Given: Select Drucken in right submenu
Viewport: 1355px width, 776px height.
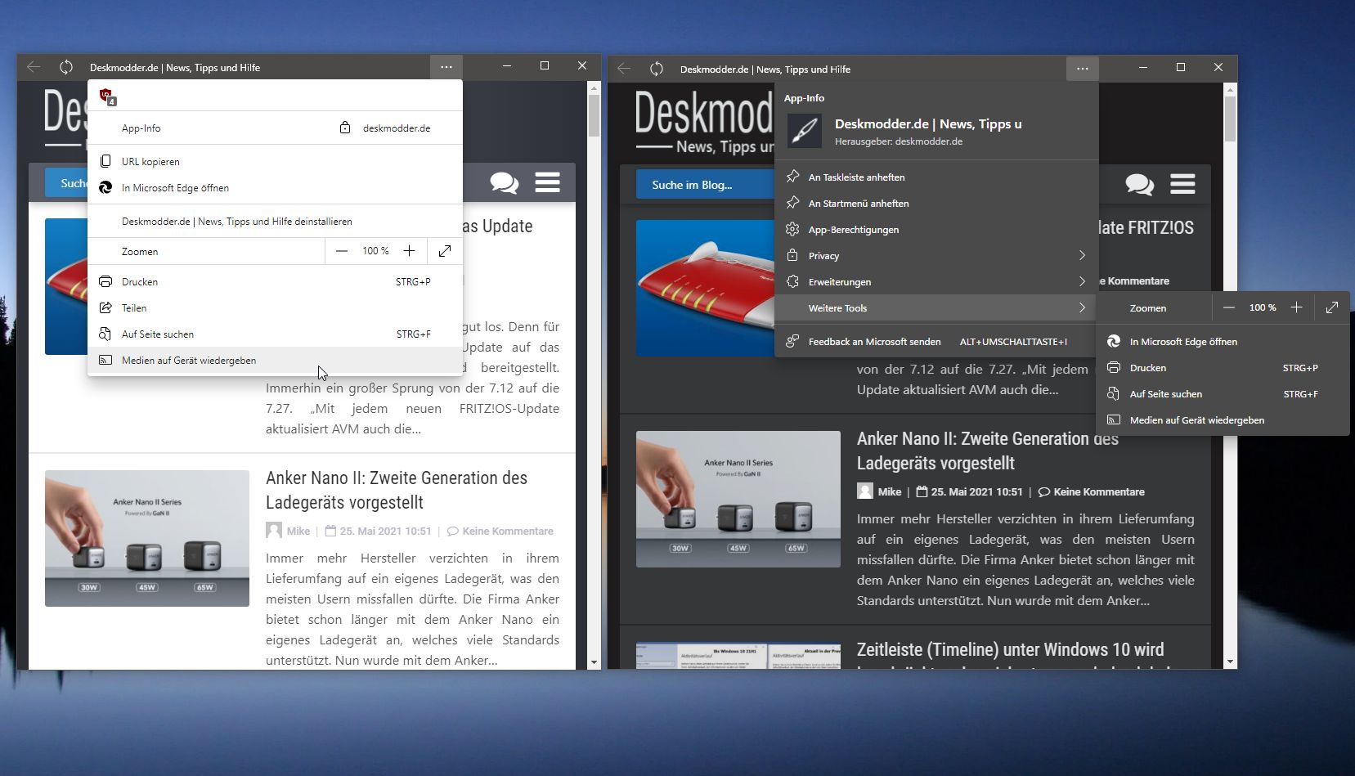Looking at the screenshot, I should pyautogui.click(x=1223, y=367).
